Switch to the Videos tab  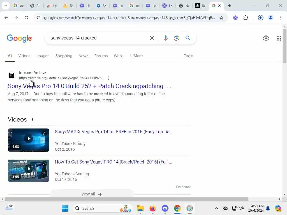[24, 56]
